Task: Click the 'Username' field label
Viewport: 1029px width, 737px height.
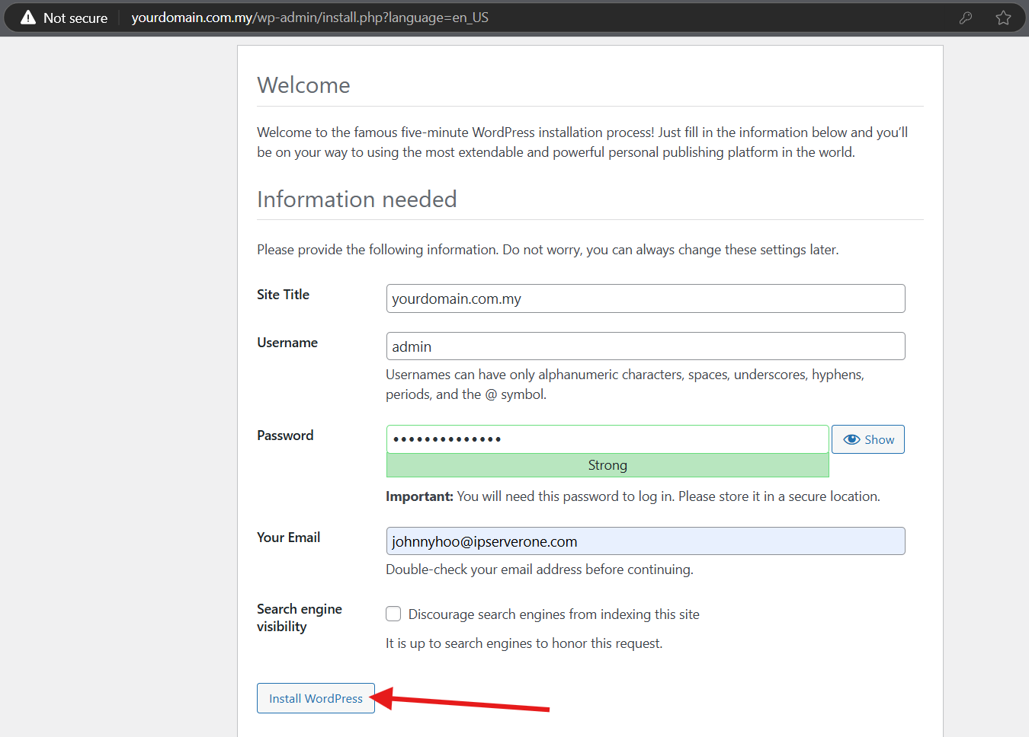Action: tap(287, 343)
